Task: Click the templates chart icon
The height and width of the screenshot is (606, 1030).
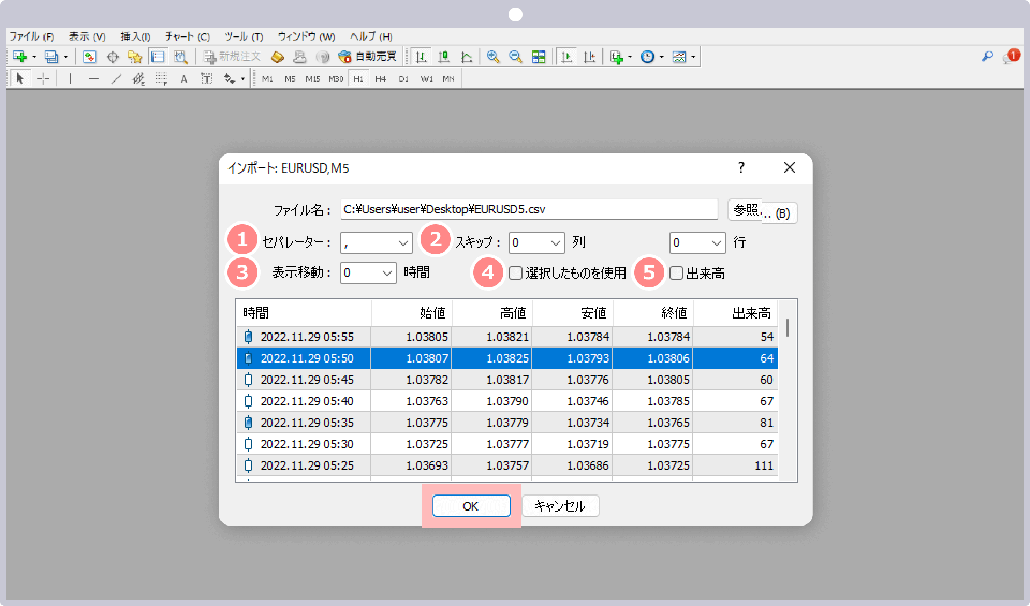Action: point(679,56)
